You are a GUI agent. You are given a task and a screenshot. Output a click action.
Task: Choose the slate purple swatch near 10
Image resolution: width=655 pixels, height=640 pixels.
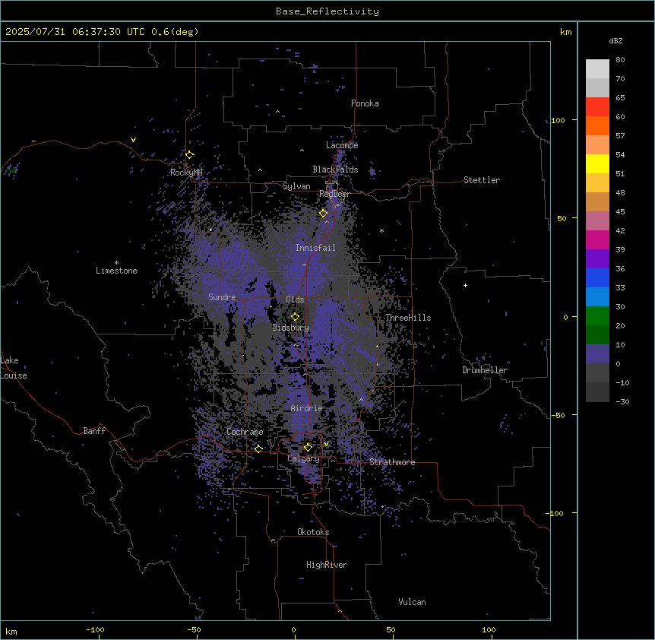597,354
